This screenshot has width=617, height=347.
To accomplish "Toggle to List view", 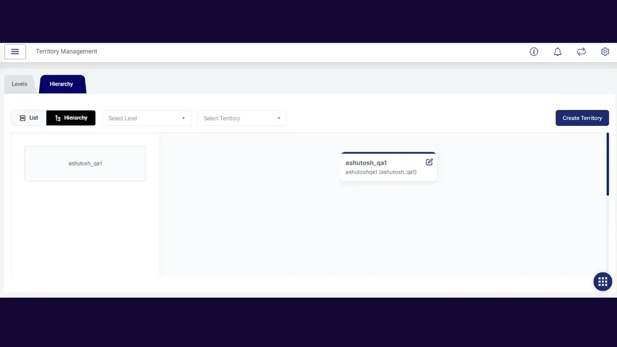I will (x=29, y=118).
